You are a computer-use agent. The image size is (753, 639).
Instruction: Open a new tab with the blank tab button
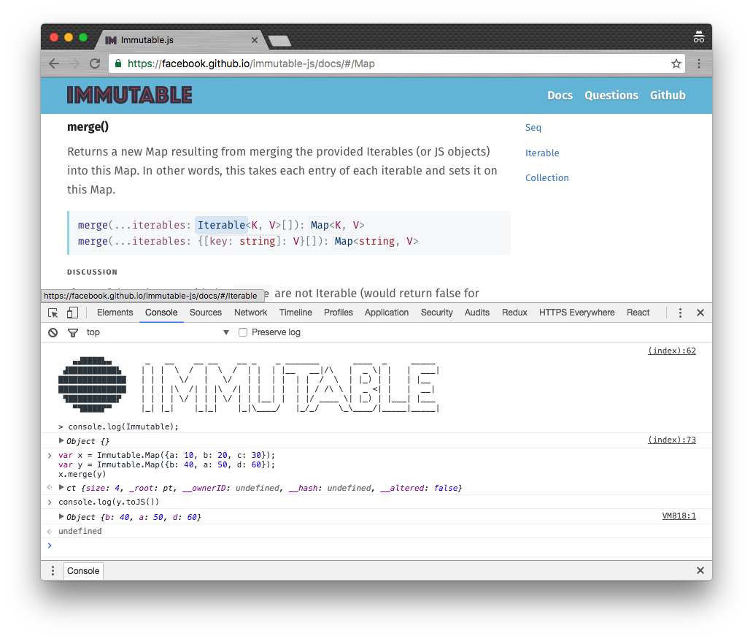[x=279, y=41]
